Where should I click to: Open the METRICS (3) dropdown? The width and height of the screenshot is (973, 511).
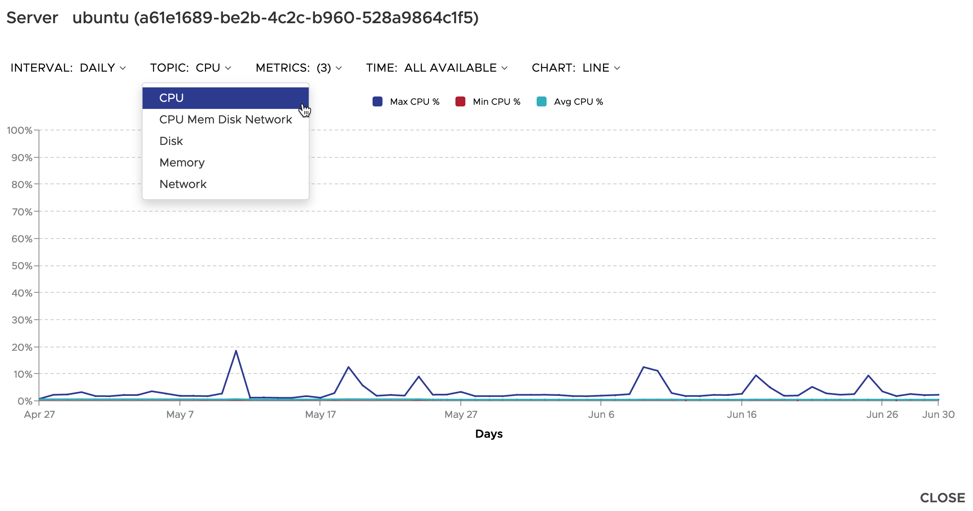299,67
